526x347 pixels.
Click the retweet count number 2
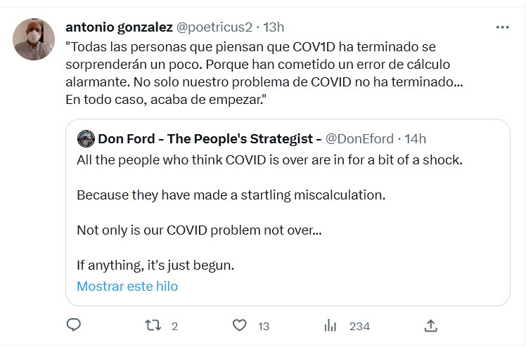(x=174, y=326)
